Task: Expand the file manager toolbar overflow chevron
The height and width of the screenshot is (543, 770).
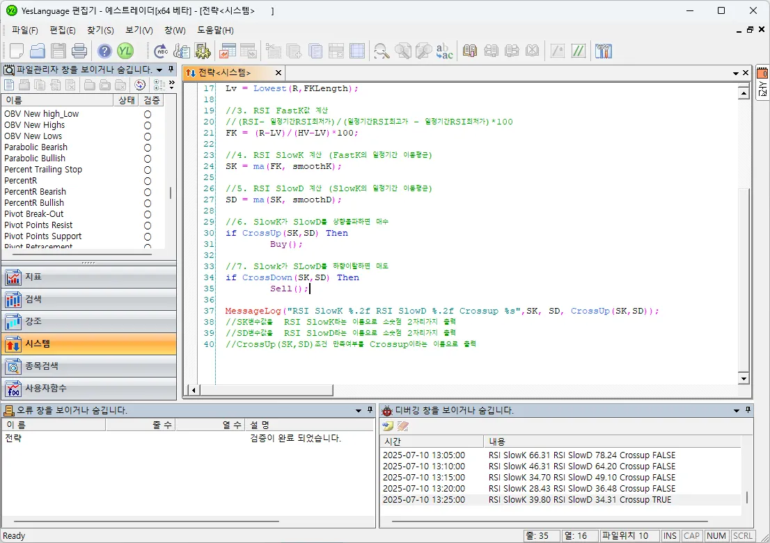Action: pos(171,84)
